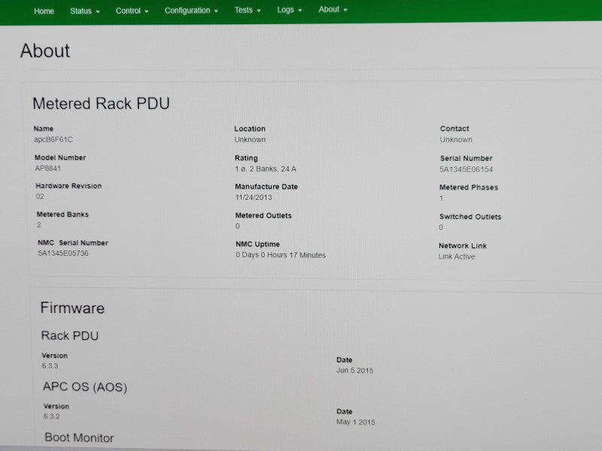Select model number AP8841

(x=47, y=168)
